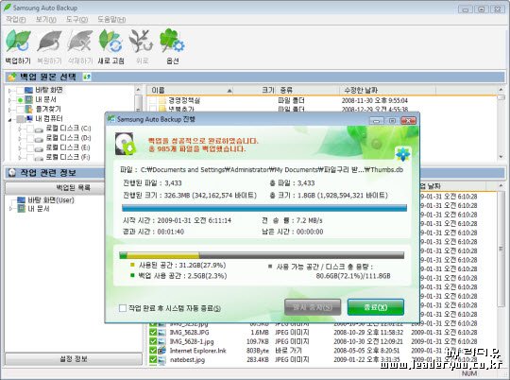
Task: Expand 내 문서 under backed-up list
Action: (x=10, y=208)
